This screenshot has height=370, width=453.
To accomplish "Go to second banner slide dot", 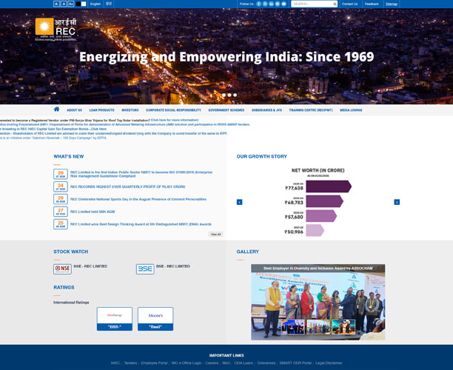I will coord(229,95).
